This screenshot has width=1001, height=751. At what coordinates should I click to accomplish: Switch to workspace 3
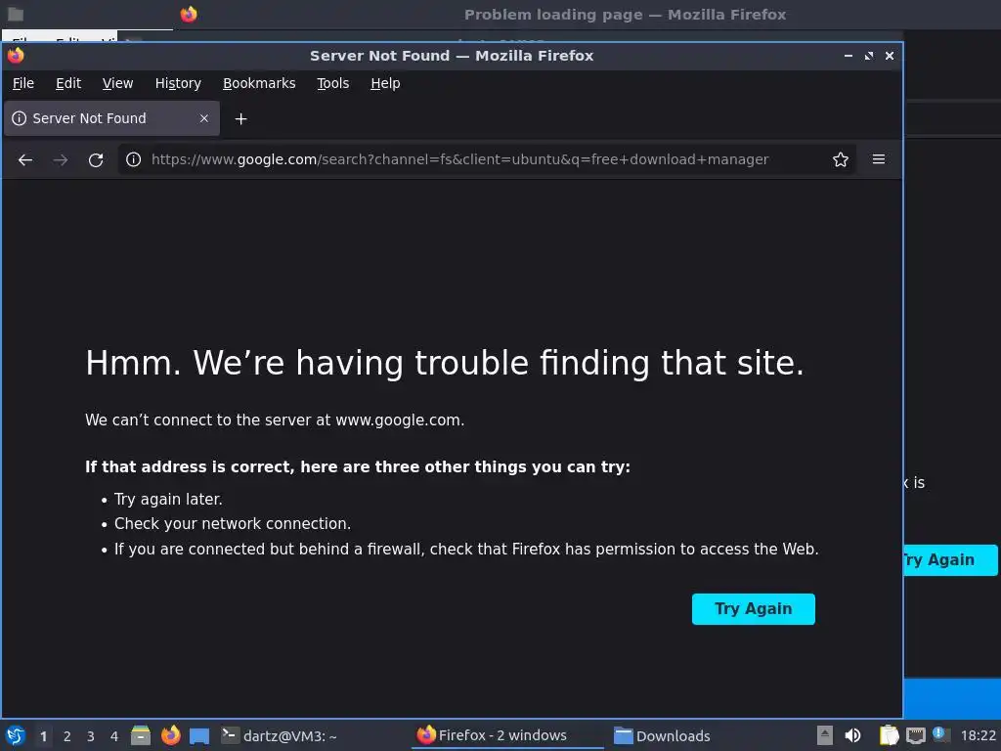click(91, 736)
